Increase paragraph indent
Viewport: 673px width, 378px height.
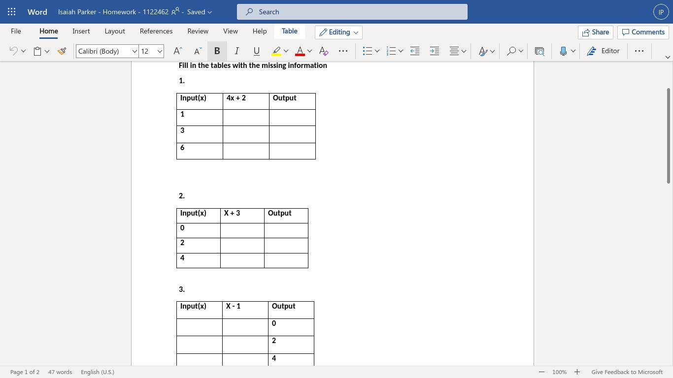(435, 51)
